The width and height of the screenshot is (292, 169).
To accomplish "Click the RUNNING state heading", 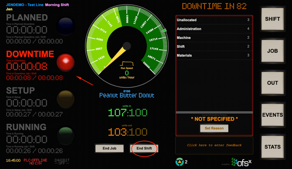I will tap(26, 127).
